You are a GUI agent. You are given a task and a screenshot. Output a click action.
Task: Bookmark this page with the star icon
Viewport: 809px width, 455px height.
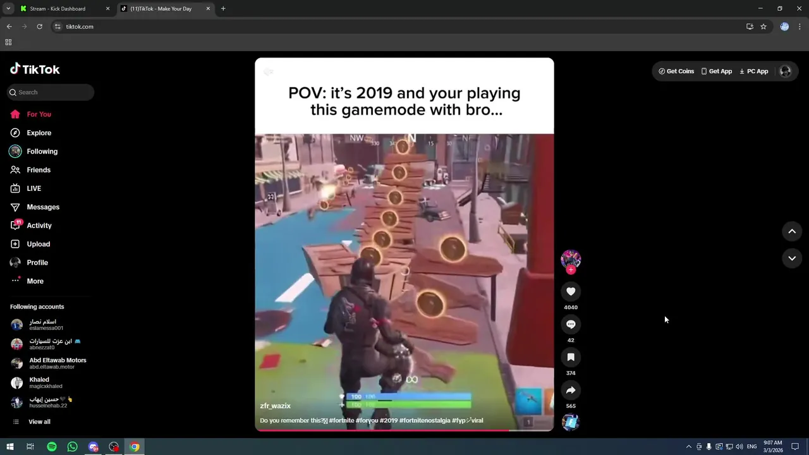pos(763,27)
